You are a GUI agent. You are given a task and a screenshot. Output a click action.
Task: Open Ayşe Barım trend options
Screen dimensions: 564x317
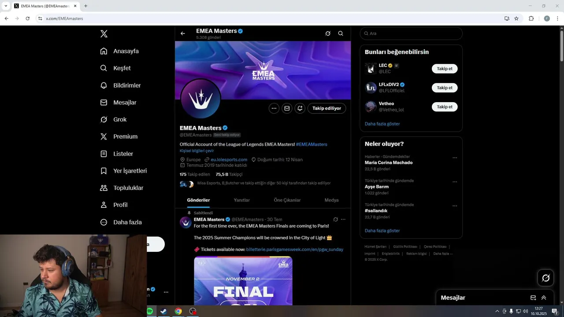pyautogui.click(x=455, y=182)
